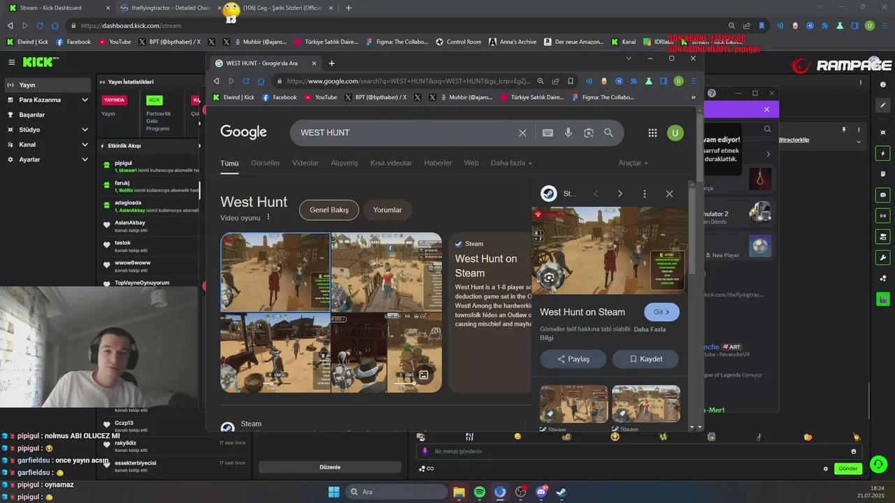Toggle the broadcast signal panel in Kick sidebar
Image resolution: width=895 pixels, height=503 pixels.
tap(883, 216)
